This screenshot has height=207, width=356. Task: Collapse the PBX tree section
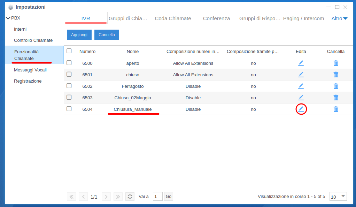pos(8,18)
